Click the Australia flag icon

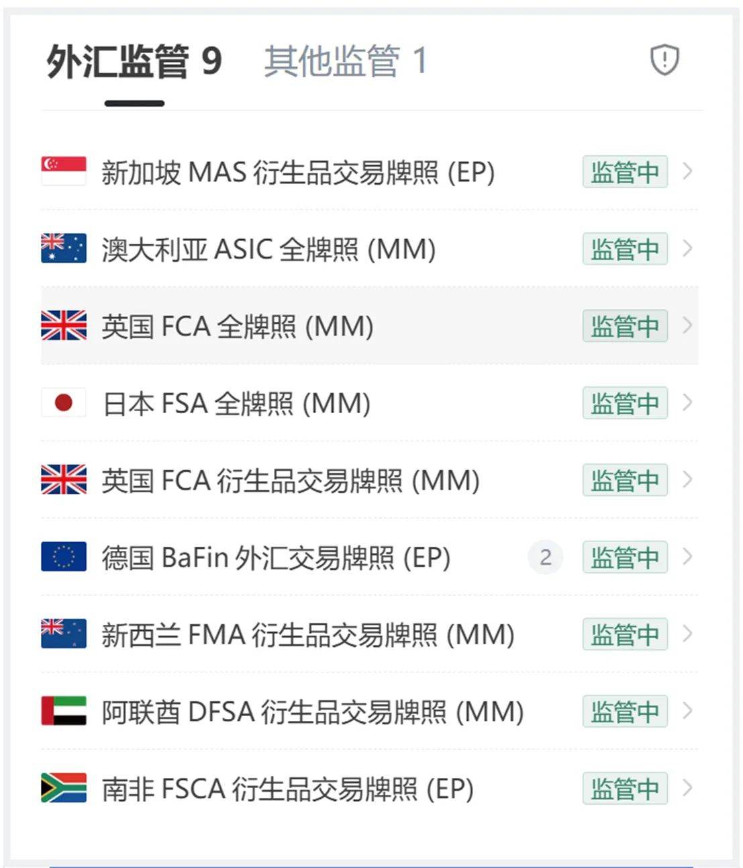(x=64, y=249)
